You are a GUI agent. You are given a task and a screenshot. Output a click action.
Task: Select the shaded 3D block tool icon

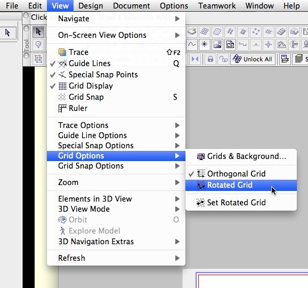pos(294,31)
